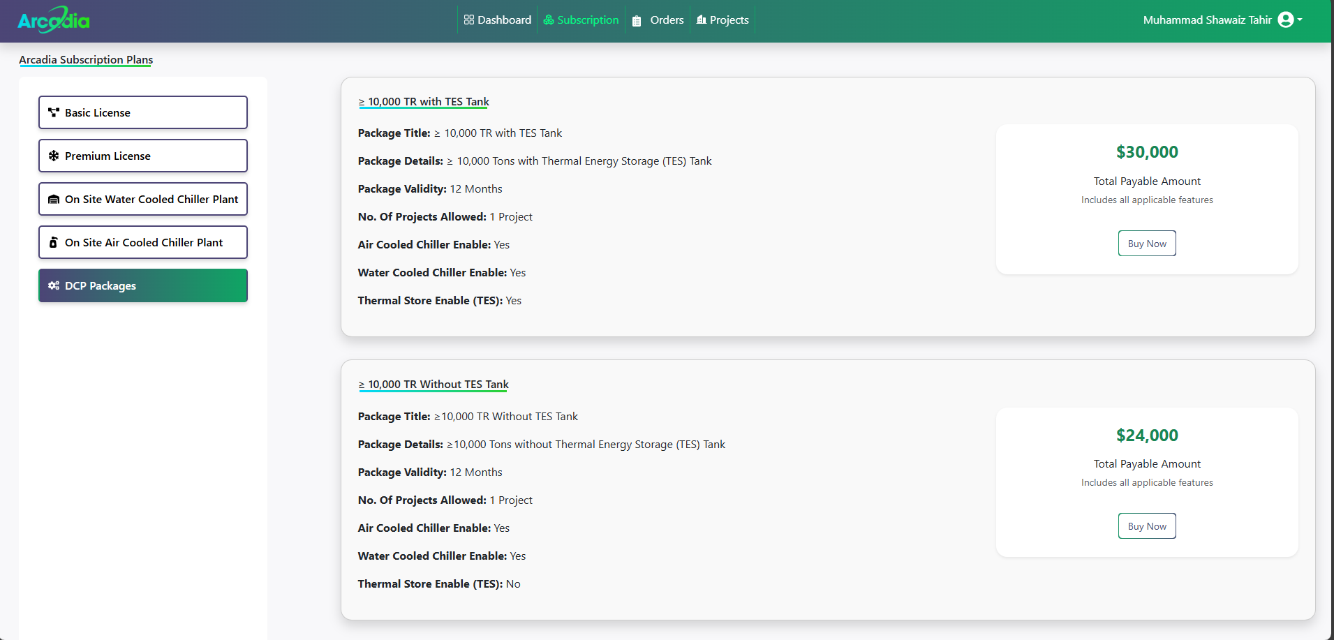Click the Projects building icon
This screenshot has width=1334, height=640.
point(702,20)
